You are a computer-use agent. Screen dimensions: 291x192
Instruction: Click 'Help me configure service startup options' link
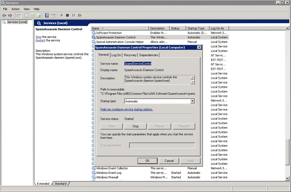[127, 109]
